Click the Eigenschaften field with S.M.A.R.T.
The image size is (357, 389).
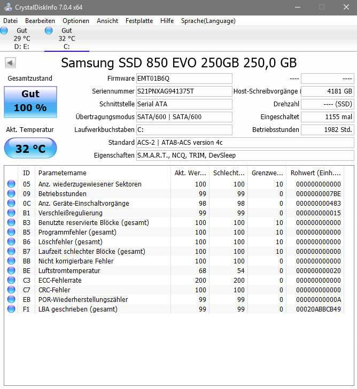pos(245,155)
